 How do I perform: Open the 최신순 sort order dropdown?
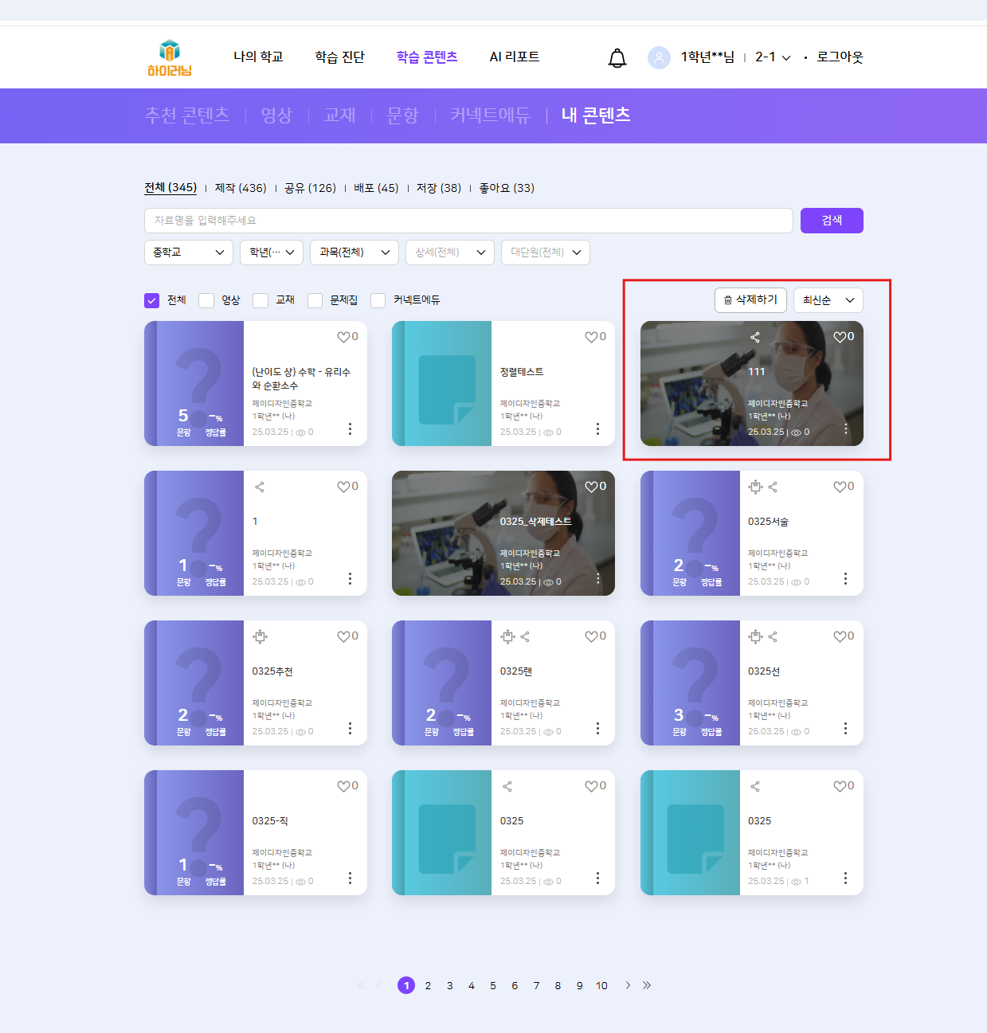[828, 300]
